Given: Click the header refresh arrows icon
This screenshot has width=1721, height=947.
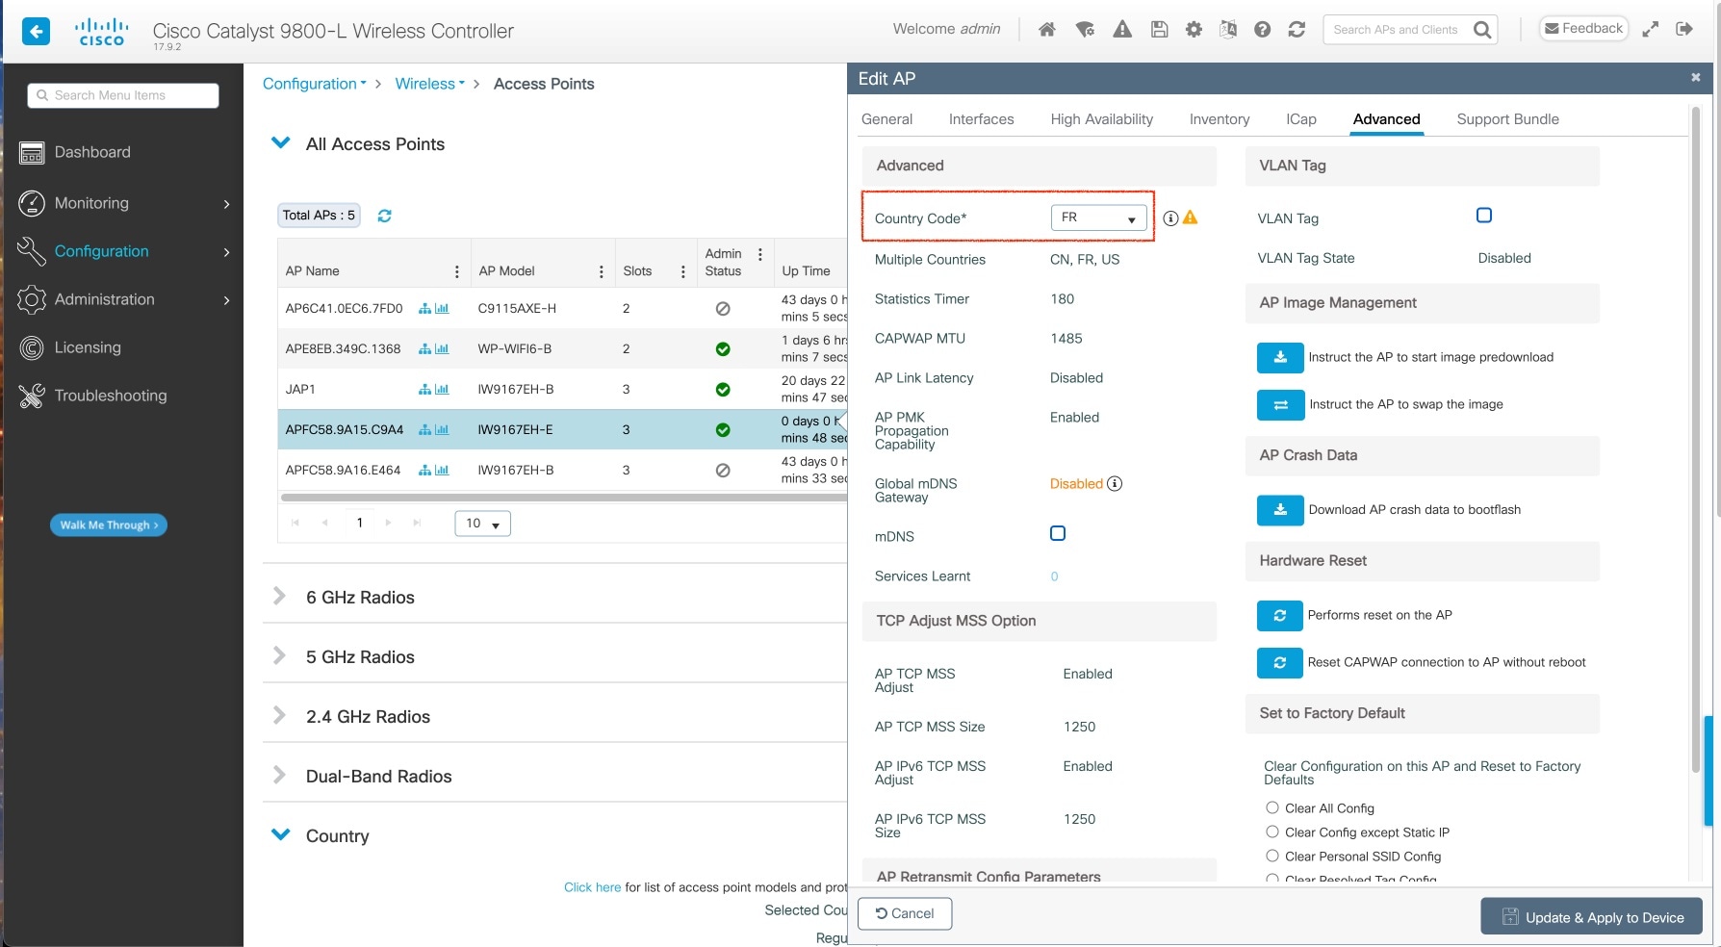Looking at the screenshot, I should [1297, 30].
